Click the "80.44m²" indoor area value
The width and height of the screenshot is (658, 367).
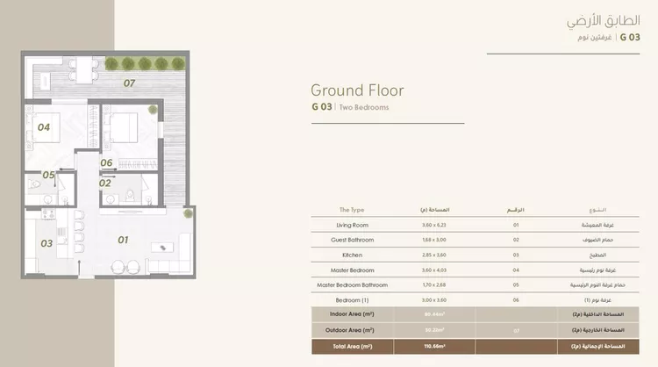(434, 314)
